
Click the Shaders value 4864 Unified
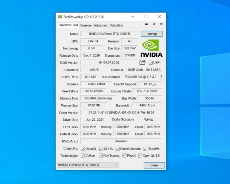coord(96,84)
